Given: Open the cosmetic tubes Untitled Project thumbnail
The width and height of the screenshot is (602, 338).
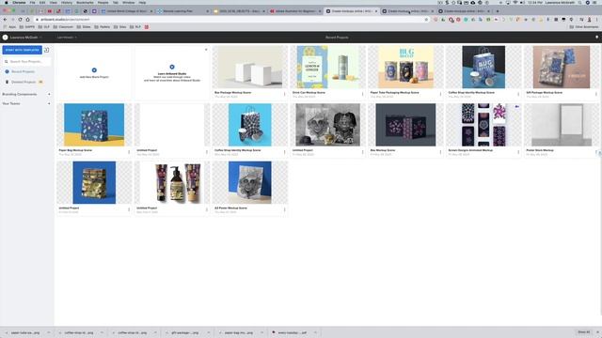Looking at the screenshot, I should [x=172, y=182].
